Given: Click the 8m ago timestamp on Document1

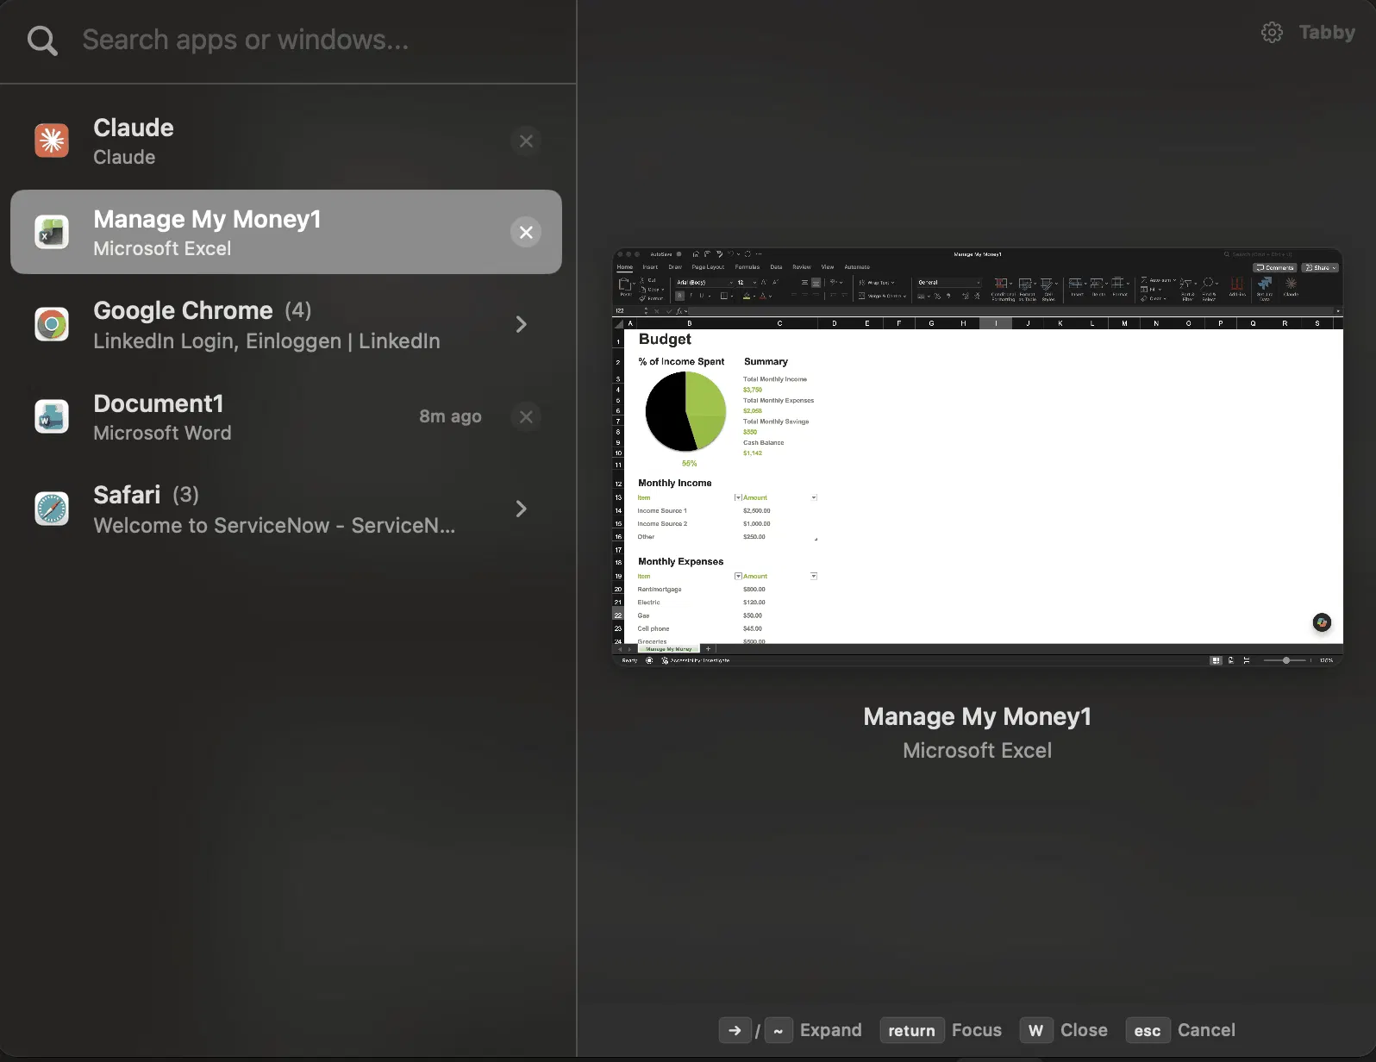Looking at the screenshot, I should pos(450,416).
